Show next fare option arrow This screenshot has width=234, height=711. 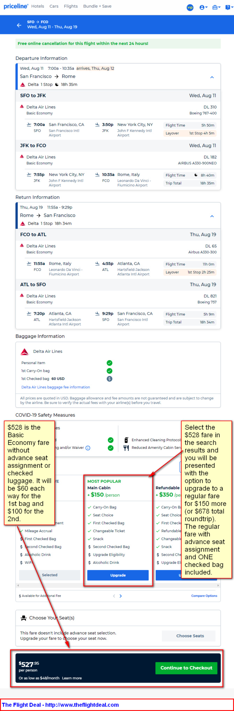coord(120,596)
